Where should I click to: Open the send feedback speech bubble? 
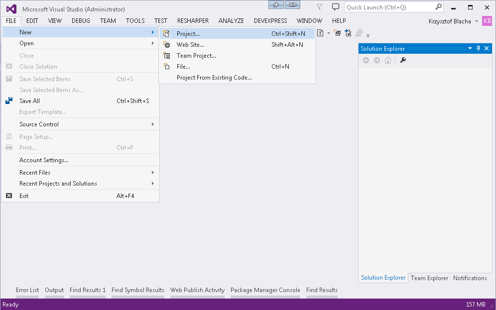click(x=335, y=7)
